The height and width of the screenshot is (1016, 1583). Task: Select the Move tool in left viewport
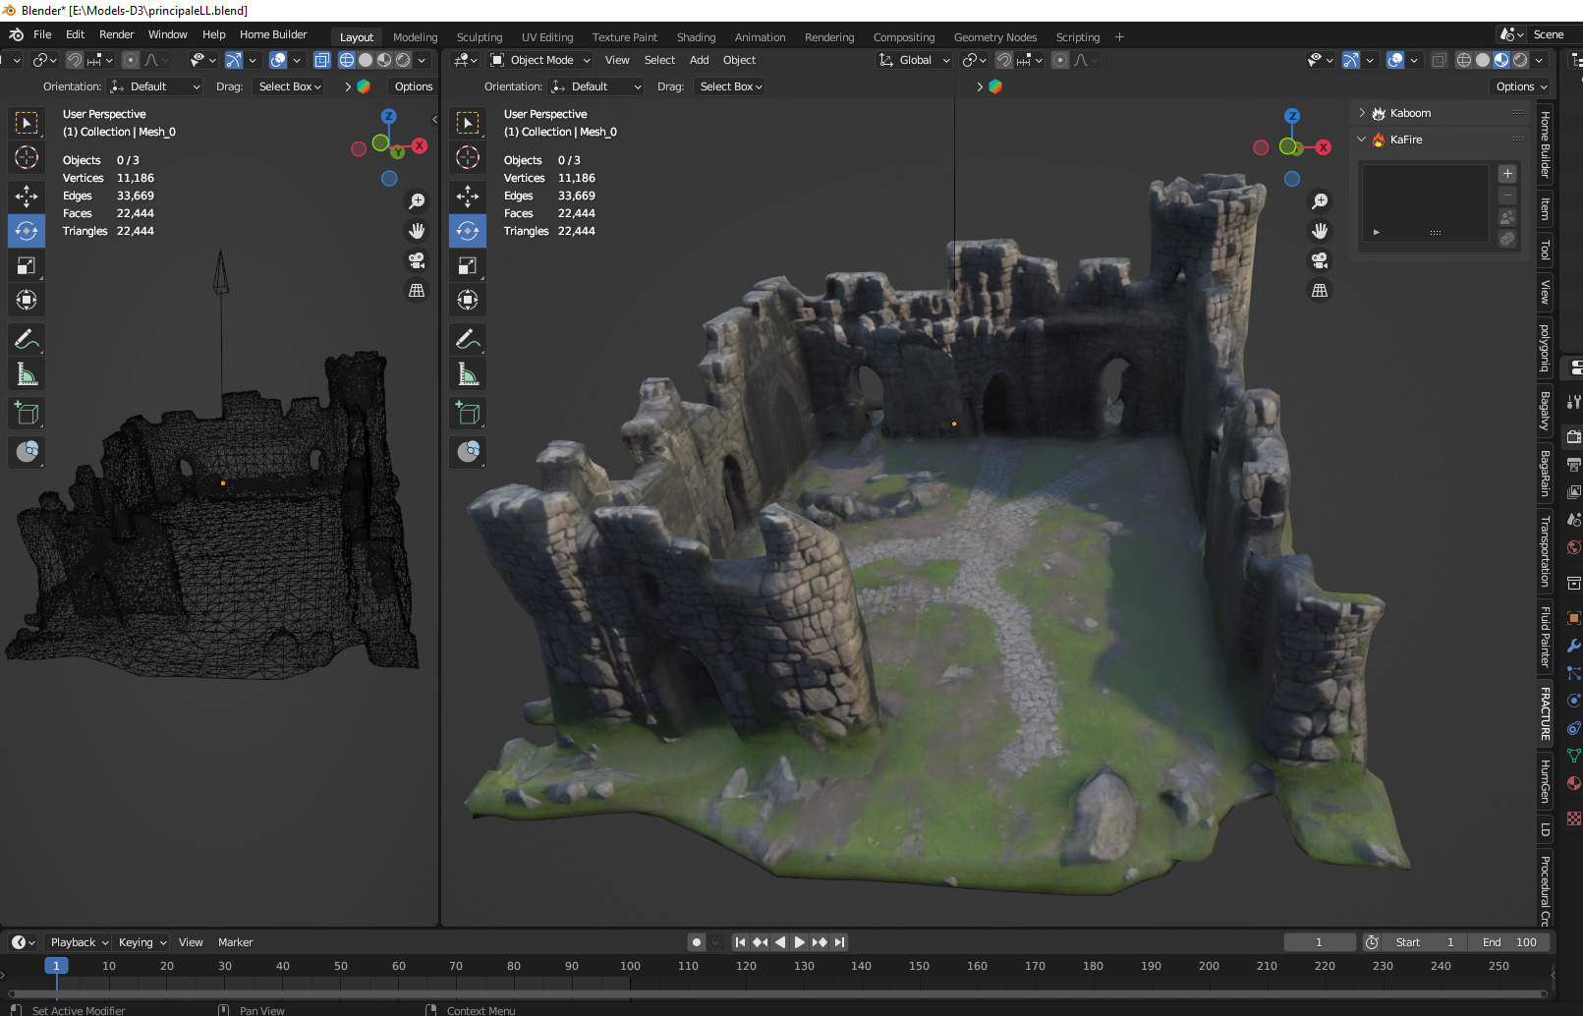tap(27, 197)
